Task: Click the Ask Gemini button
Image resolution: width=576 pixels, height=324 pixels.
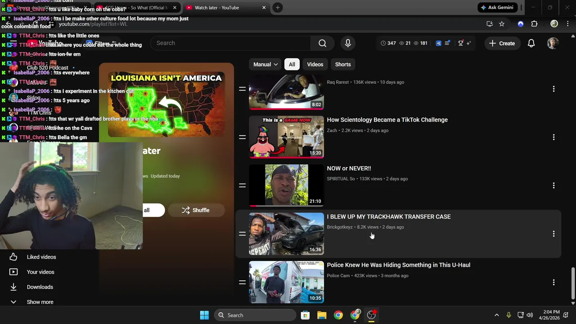Action: point(497,8)
